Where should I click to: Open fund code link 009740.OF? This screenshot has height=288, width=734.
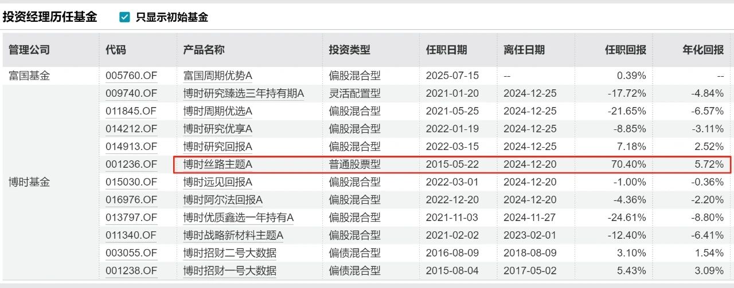click(131, 93)
